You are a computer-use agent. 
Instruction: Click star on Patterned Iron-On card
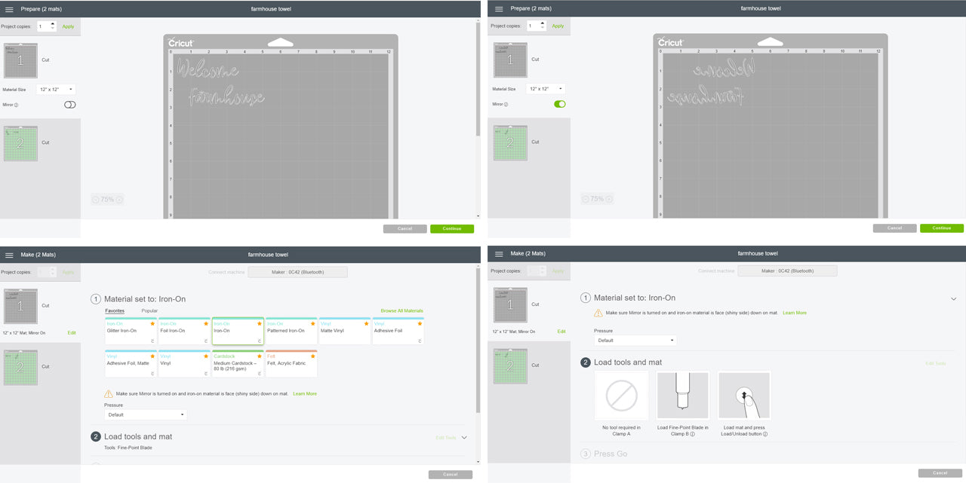(312, 323)
